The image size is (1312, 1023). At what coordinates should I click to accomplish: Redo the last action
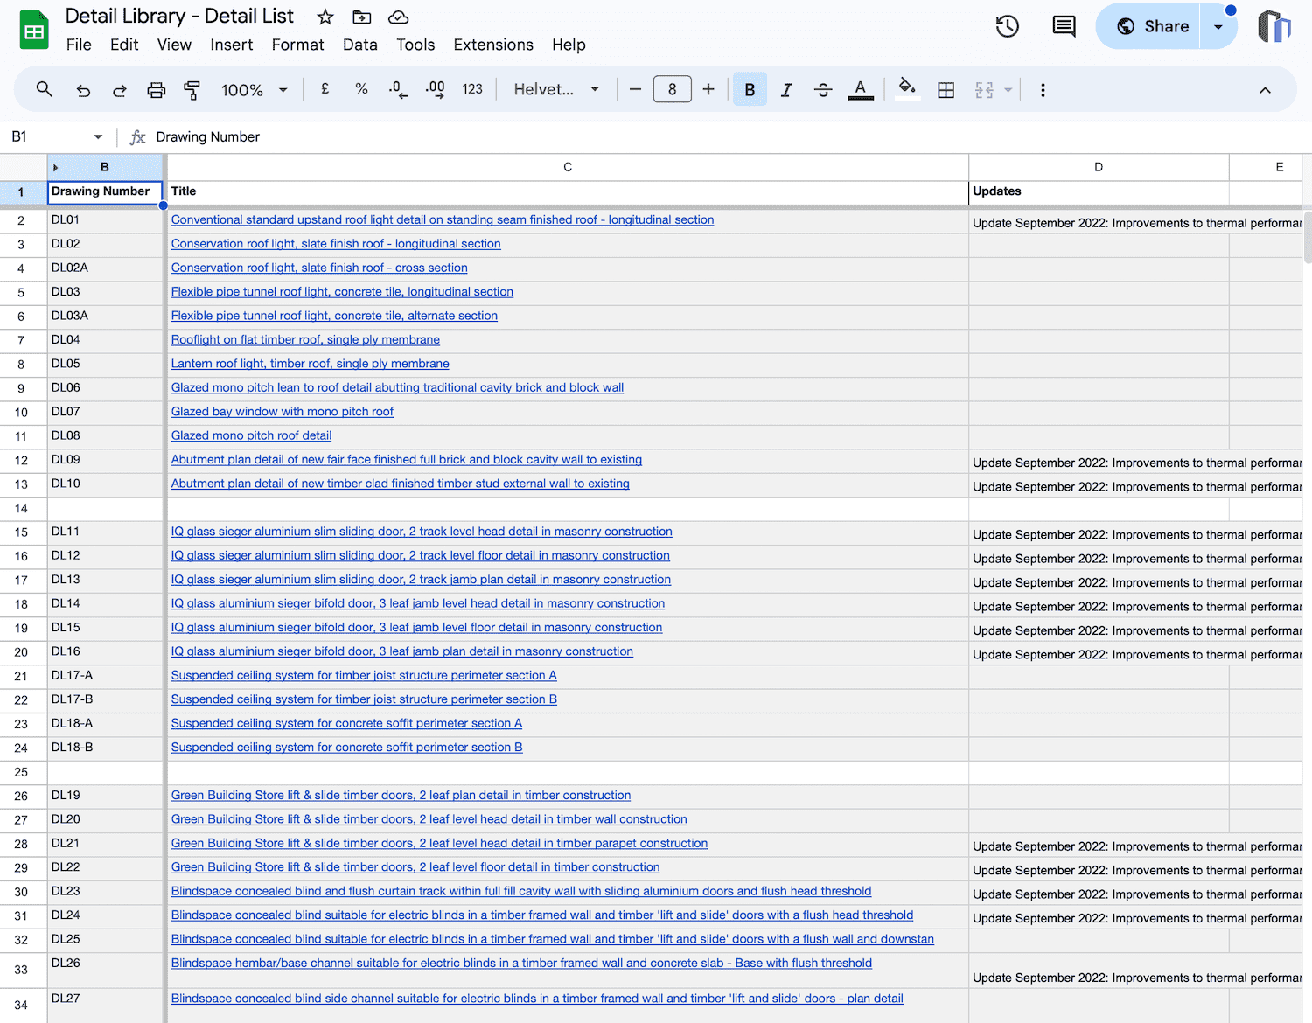tap(120, 90)
